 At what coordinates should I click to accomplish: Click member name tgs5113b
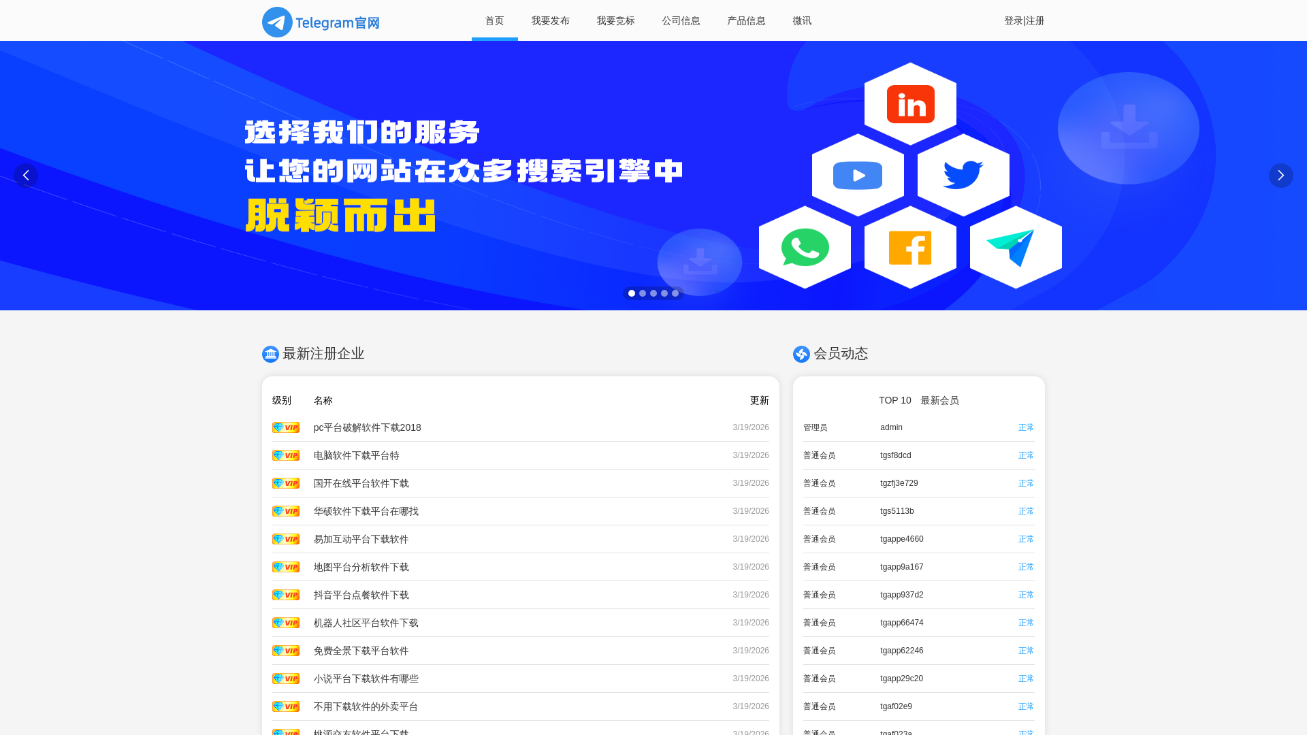click(897, 511)
